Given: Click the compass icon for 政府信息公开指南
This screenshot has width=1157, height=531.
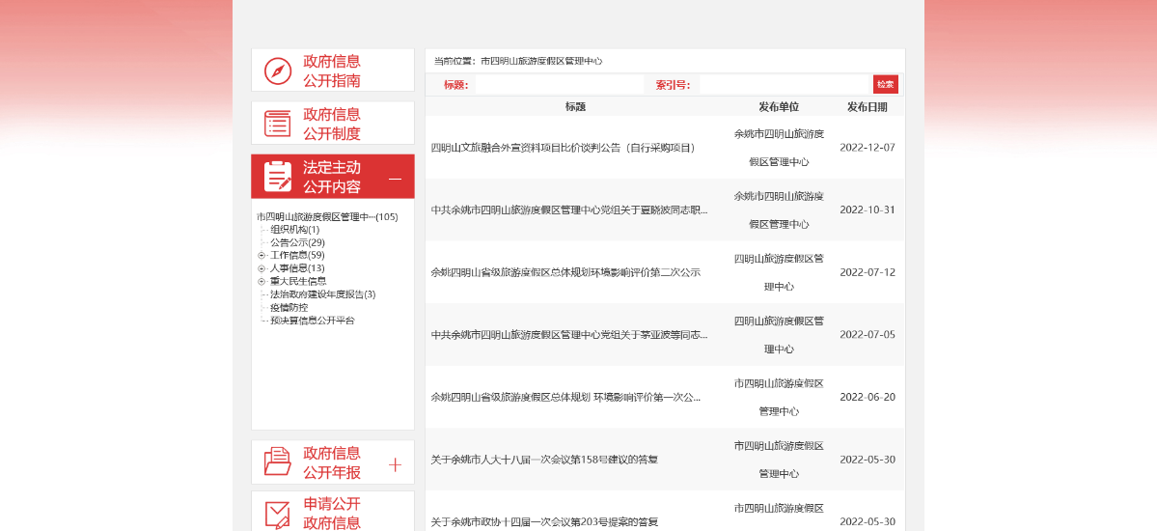Looking at the screenshot, I should pyautogui.click(x=278, y=70).
